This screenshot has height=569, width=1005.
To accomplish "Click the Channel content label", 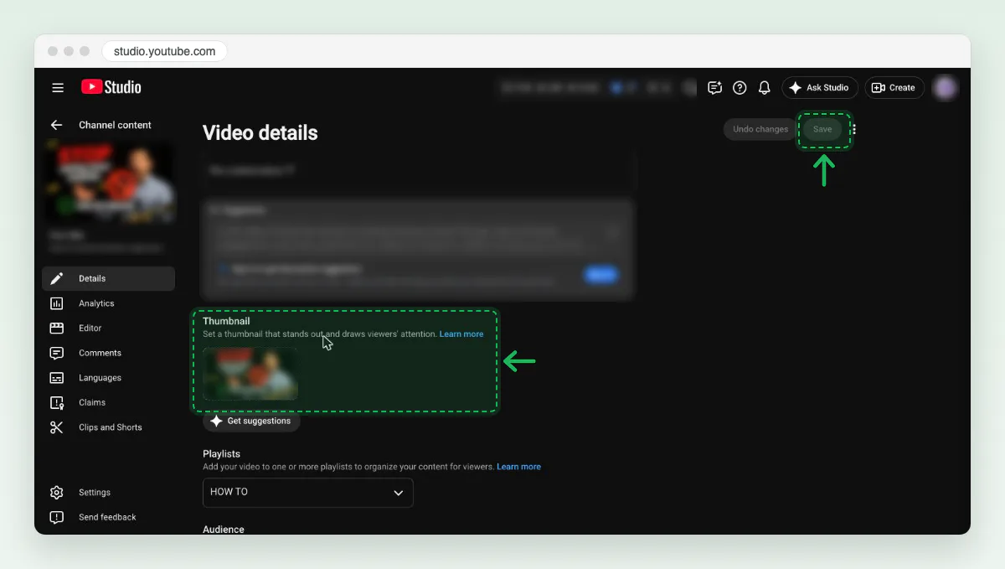I will (115, 125).
